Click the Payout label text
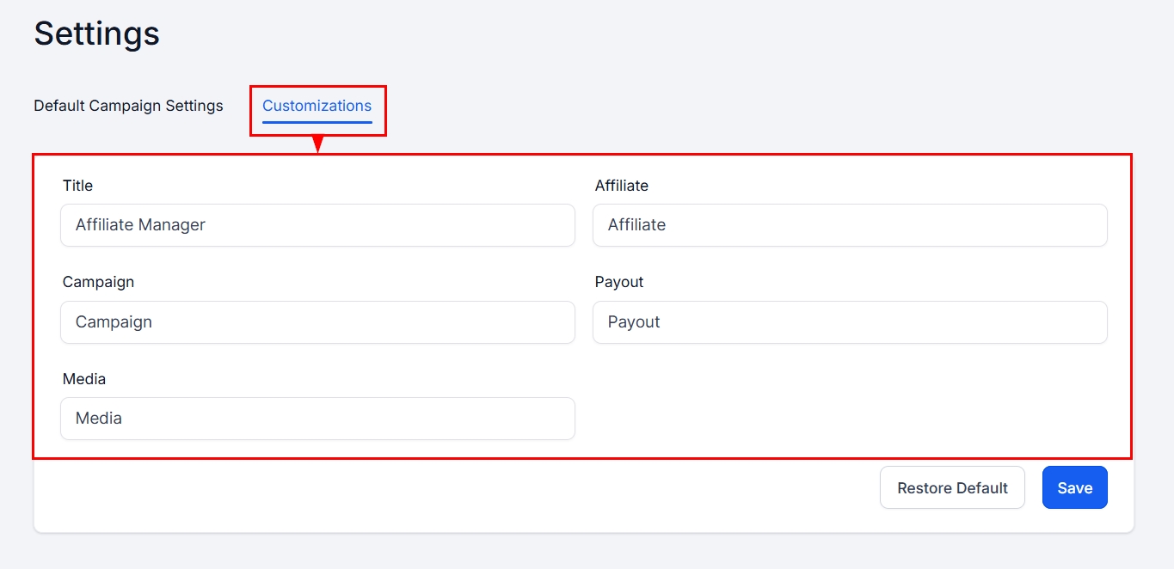The width and height of the screenshot is (1174, 569). 618,282
